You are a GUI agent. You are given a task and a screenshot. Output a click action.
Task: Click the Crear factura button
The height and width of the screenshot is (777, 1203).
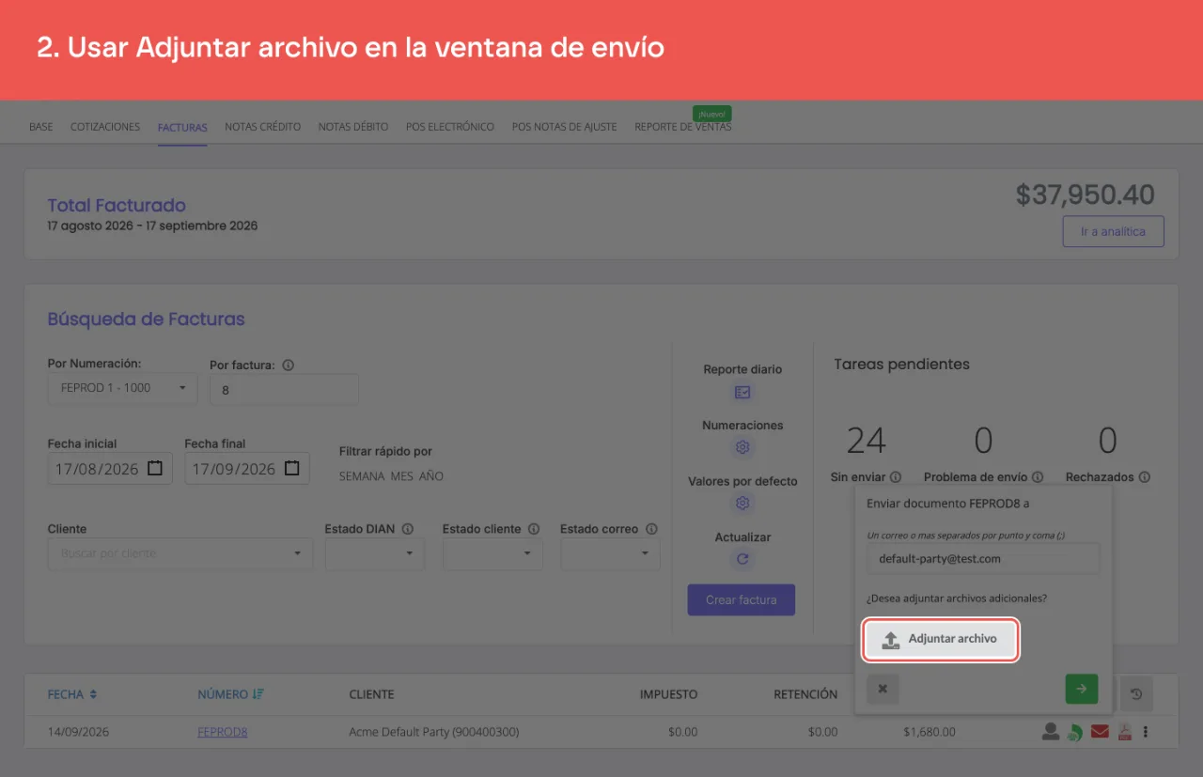coord(742,599)
